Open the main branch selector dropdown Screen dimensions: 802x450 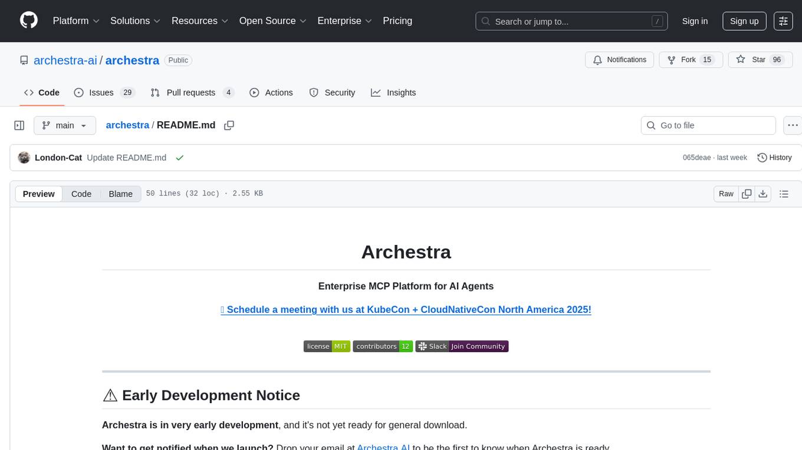(64, 125)
